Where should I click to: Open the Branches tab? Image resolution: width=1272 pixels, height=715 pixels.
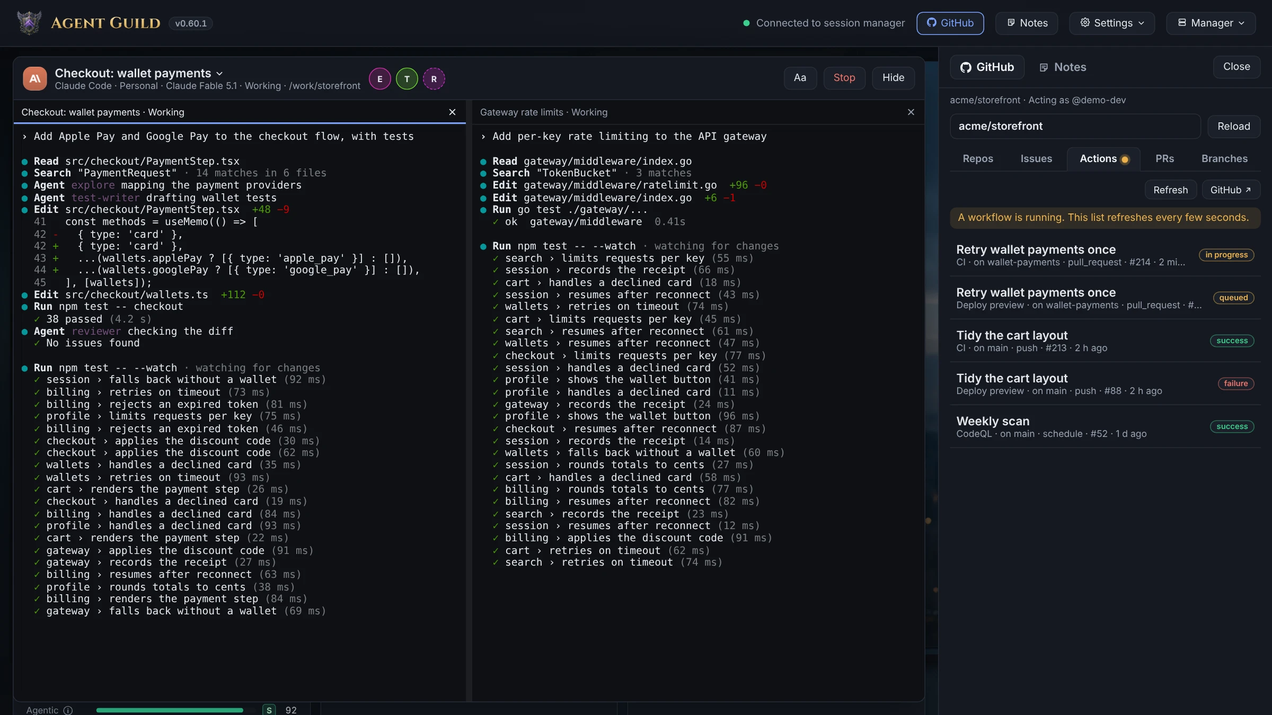(x=1224, y=159)
